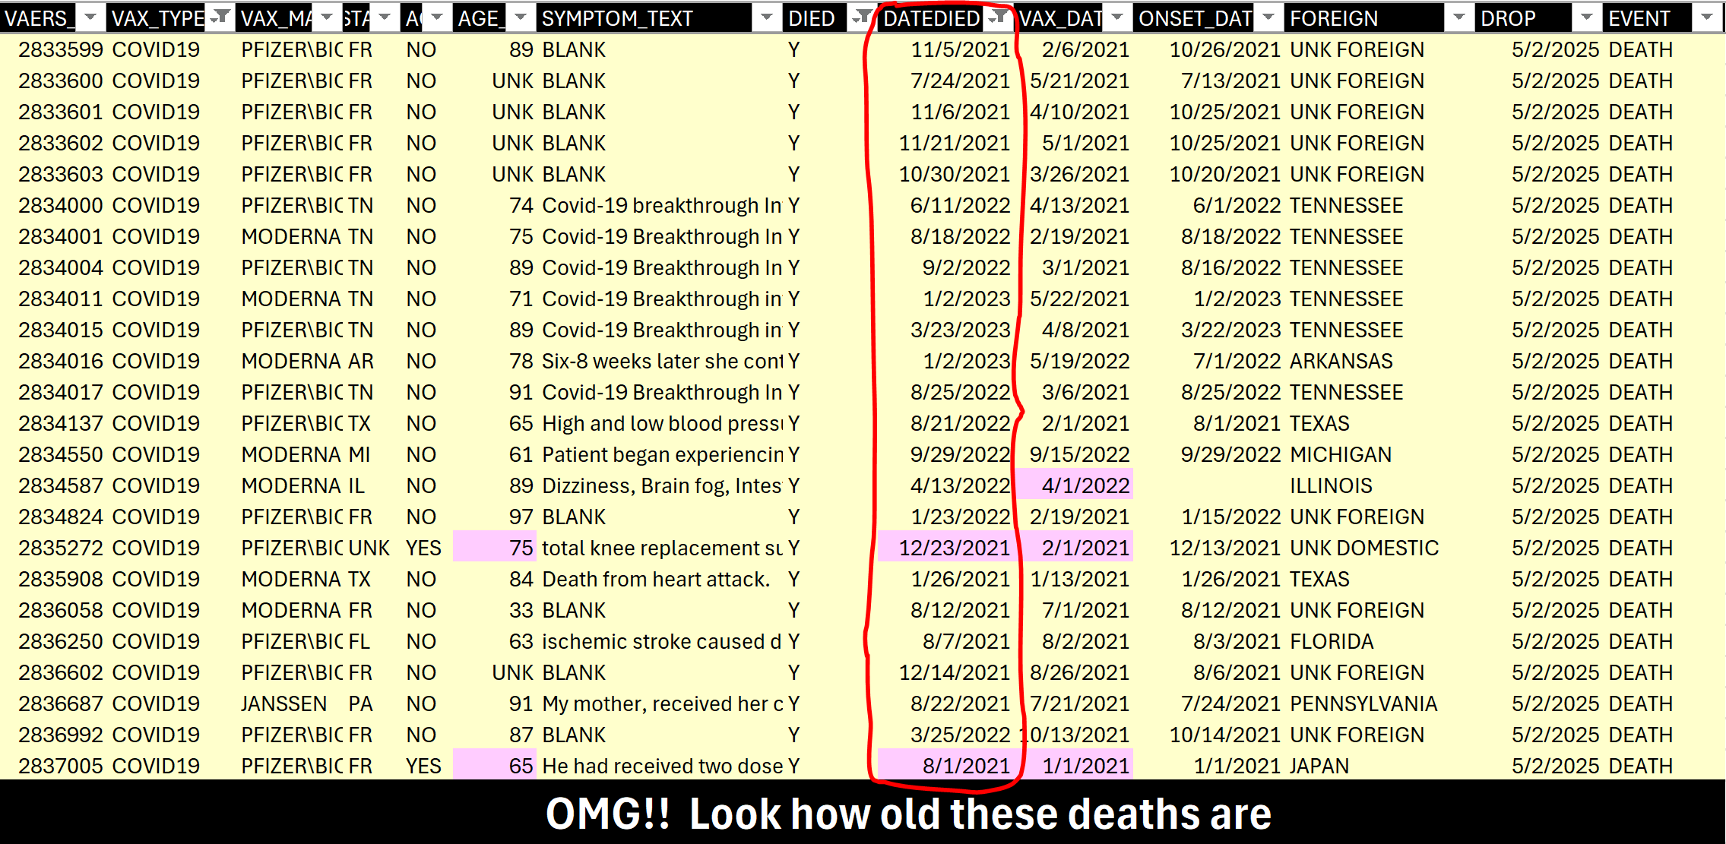Screen dimensions: 1726x844
Task: Select pink highlighted VAX_DATE cell 4/1/2022
Action: 1085,485
